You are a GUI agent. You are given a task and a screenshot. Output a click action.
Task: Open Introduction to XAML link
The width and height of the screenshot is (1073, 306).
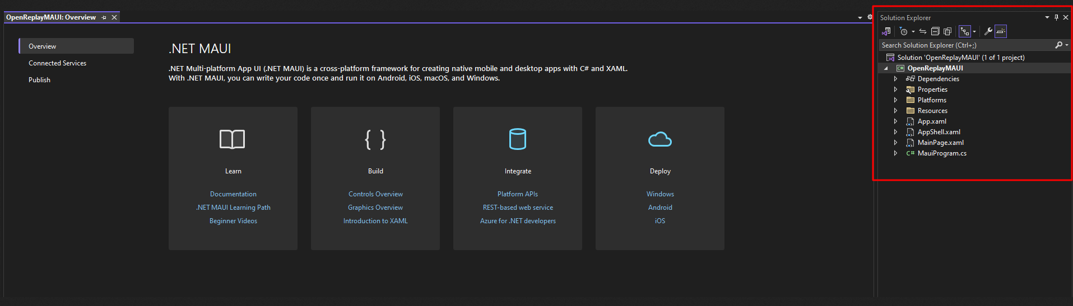click(375, 221)
